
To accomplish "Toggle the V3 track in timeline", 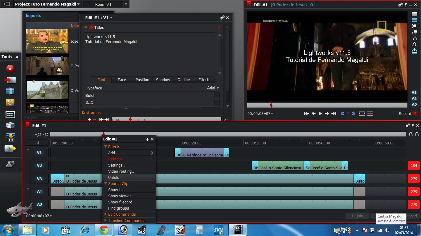I will point(39,179).
